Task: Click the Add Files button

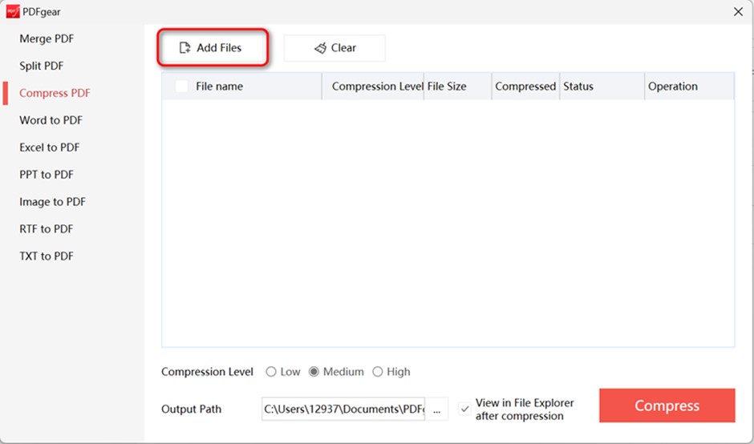Action: coord(212,47)
